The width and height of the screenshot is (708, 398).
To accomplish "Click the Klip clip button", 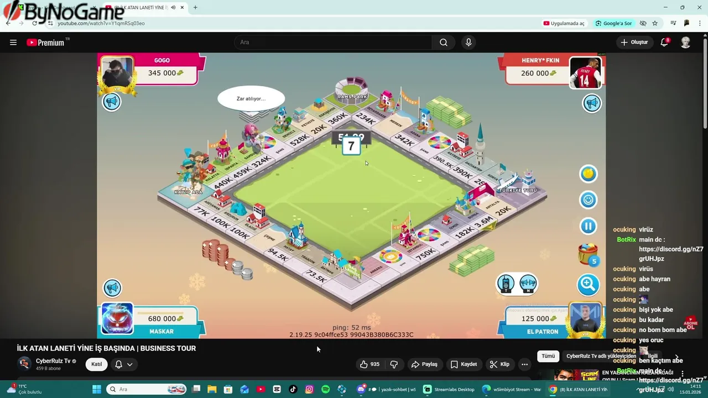I will pos(499,364).
